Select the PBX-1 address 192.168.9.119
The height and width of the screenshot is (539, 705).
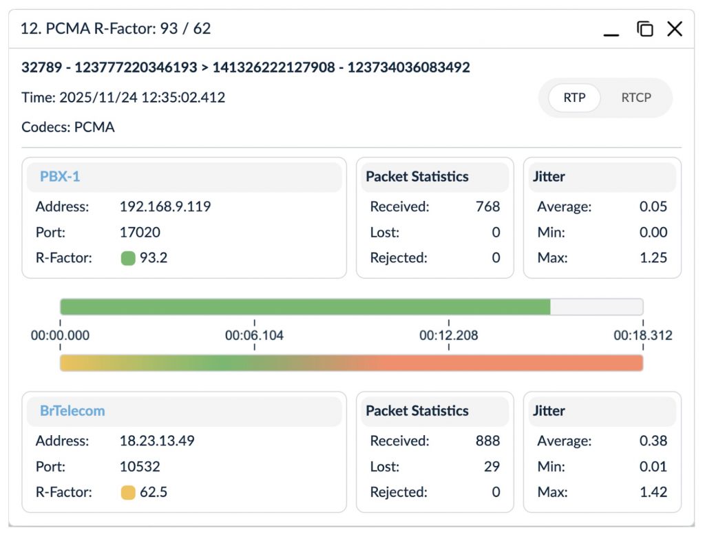[x=165, y=207]
